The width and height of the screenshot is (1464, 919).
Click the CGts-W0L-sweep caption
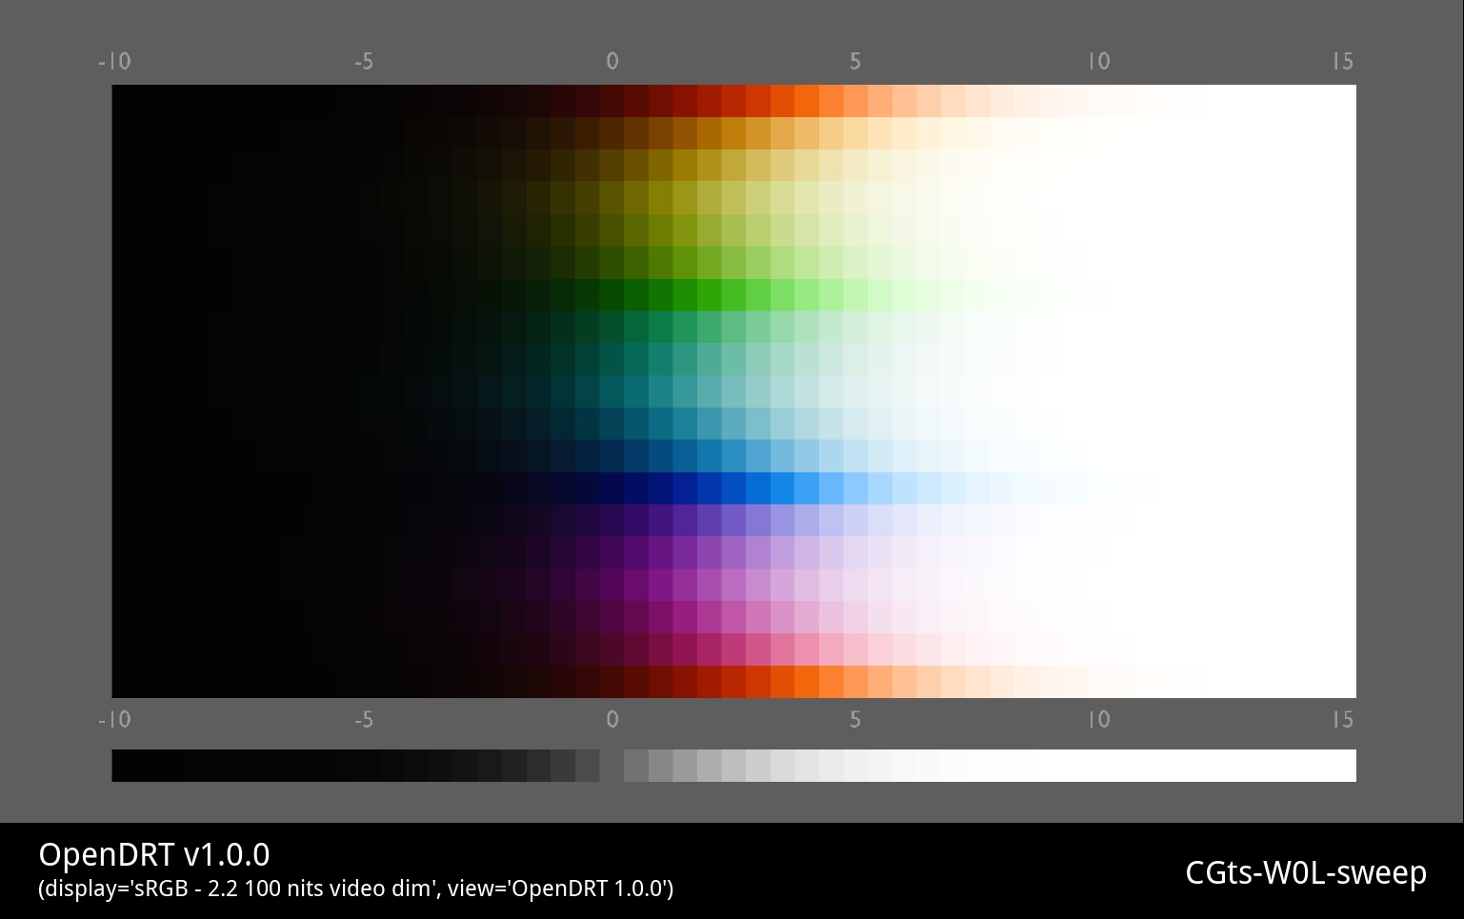1306,872
